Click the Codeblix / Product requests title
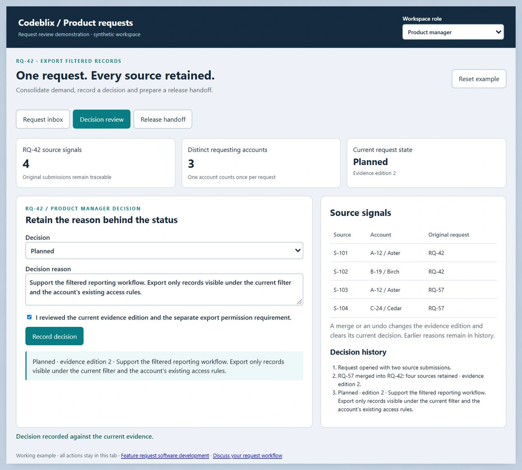 (75, 23)
